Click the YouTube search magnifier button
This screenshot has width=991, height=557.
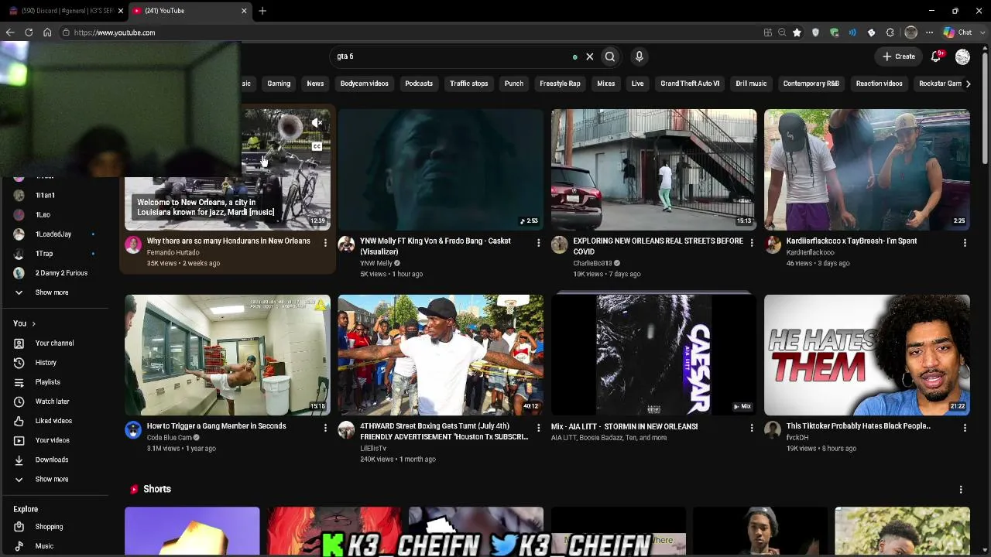tap(610, 56)
